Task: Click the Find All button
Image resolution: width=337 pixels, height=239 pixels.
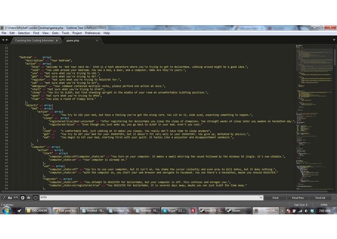Action: click(320, 198)
